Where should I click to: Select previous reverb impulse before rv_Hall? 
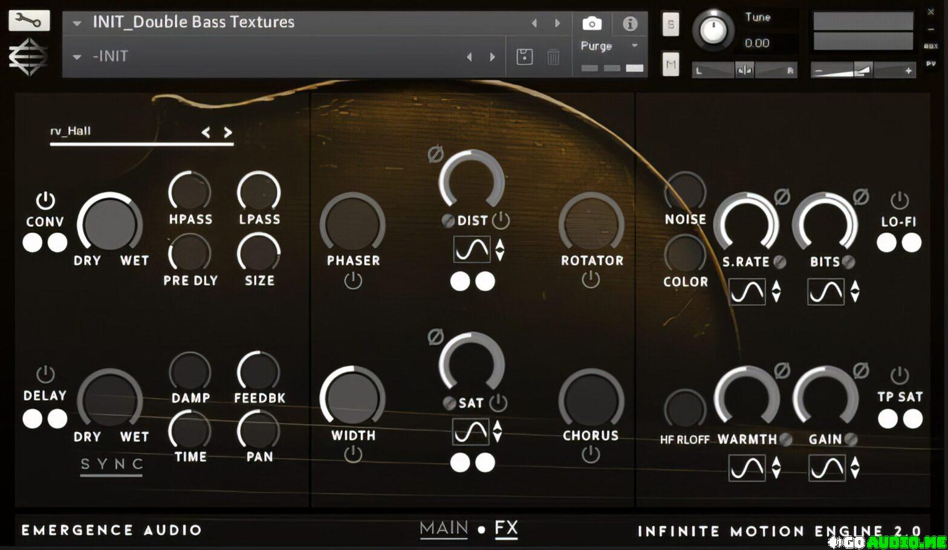coord(206,132)
